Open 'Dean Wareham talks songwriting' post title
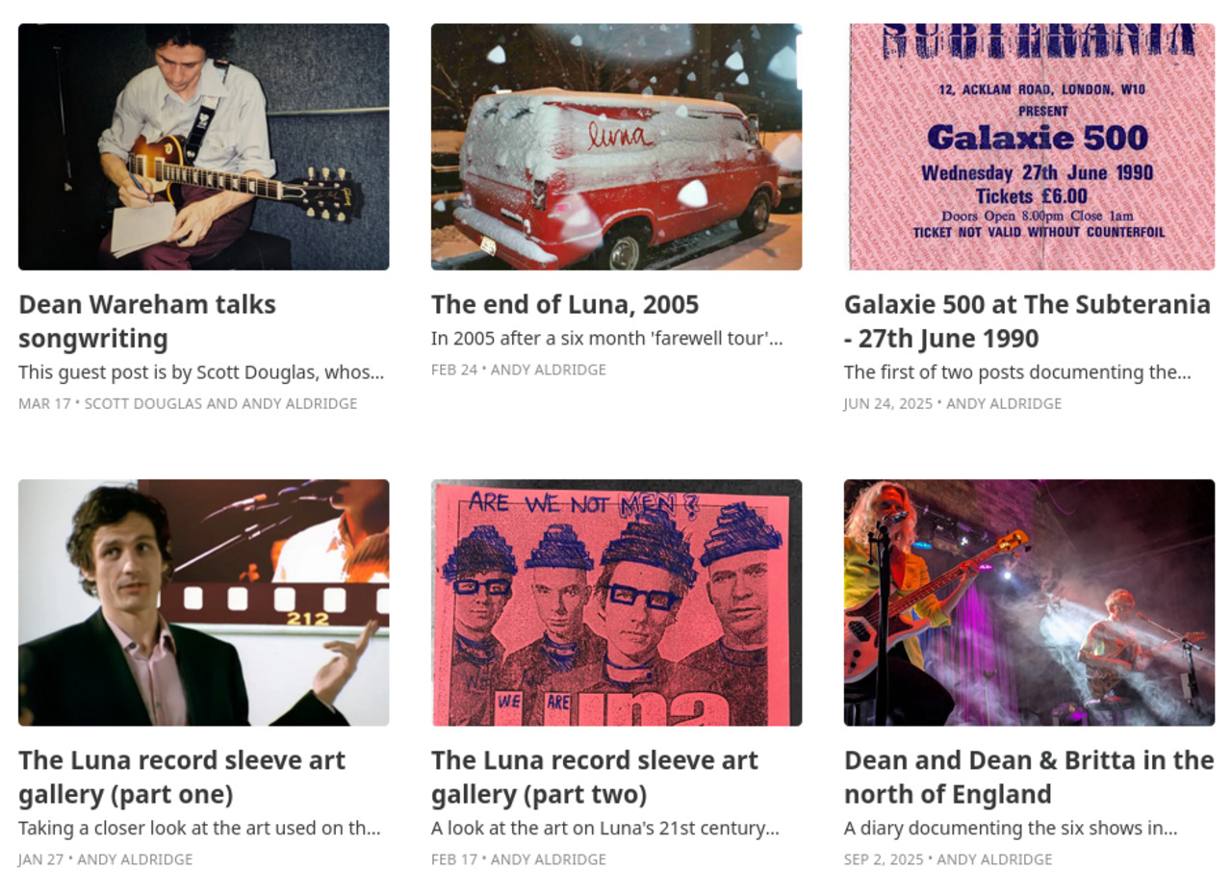 pos(147,321)
